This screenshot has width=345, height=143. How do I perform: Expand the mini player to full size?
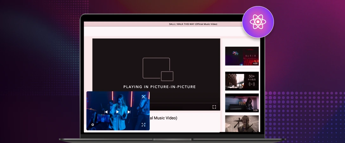(x=143, y=125)
